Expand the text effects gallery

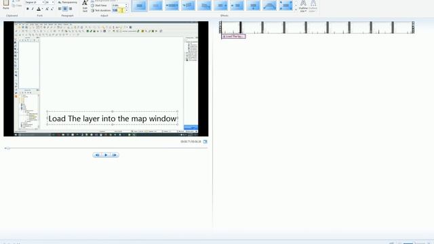[296, 10]
